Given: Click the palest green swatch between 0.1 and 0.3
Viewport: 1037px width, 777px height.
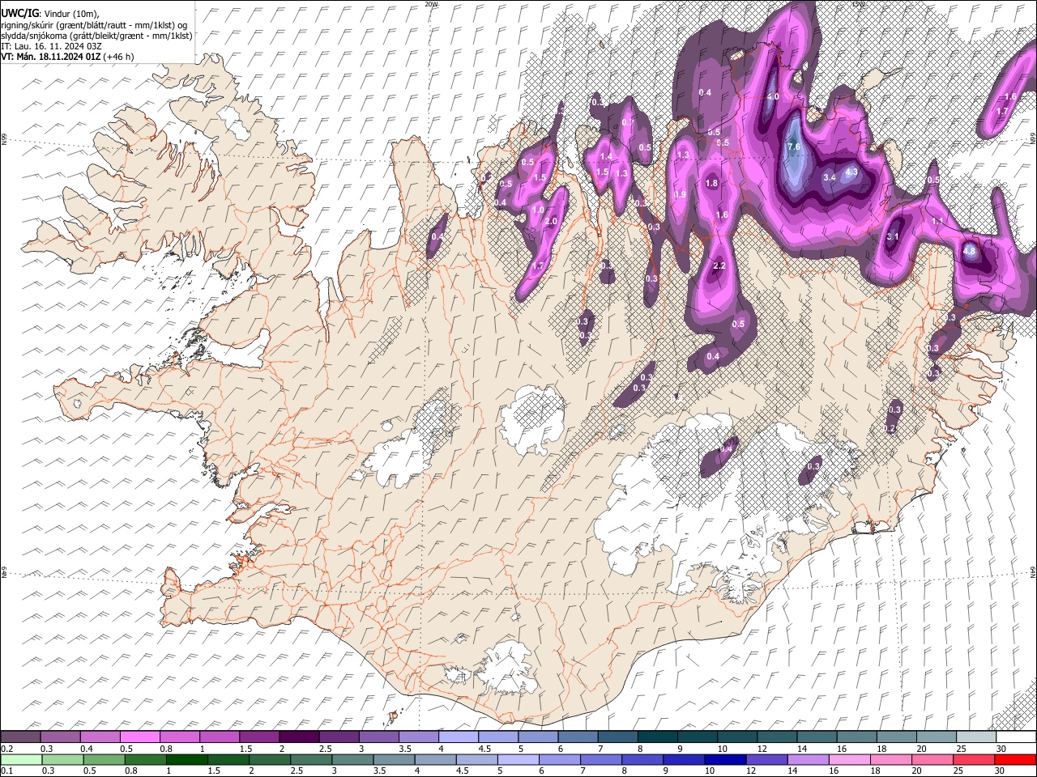Looking at the screenshot, I should tap(21, 759).
